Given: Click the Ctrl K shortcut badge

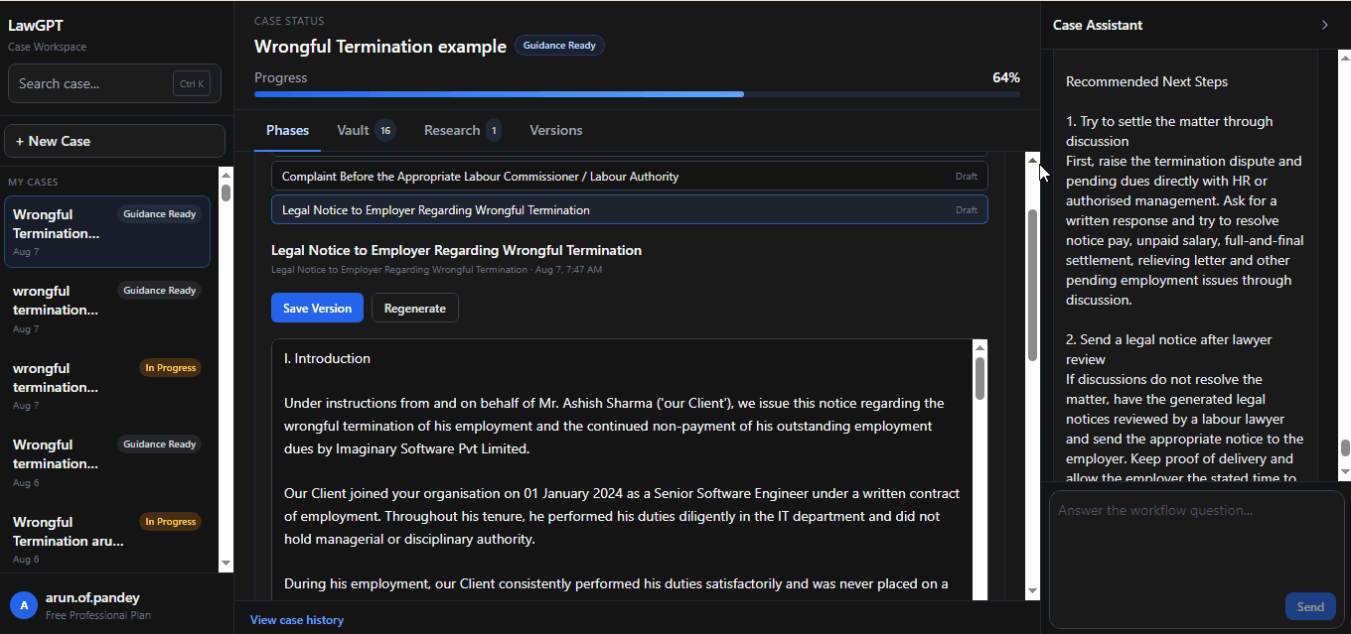Looking at the screenshot, I should coord(191,83).
